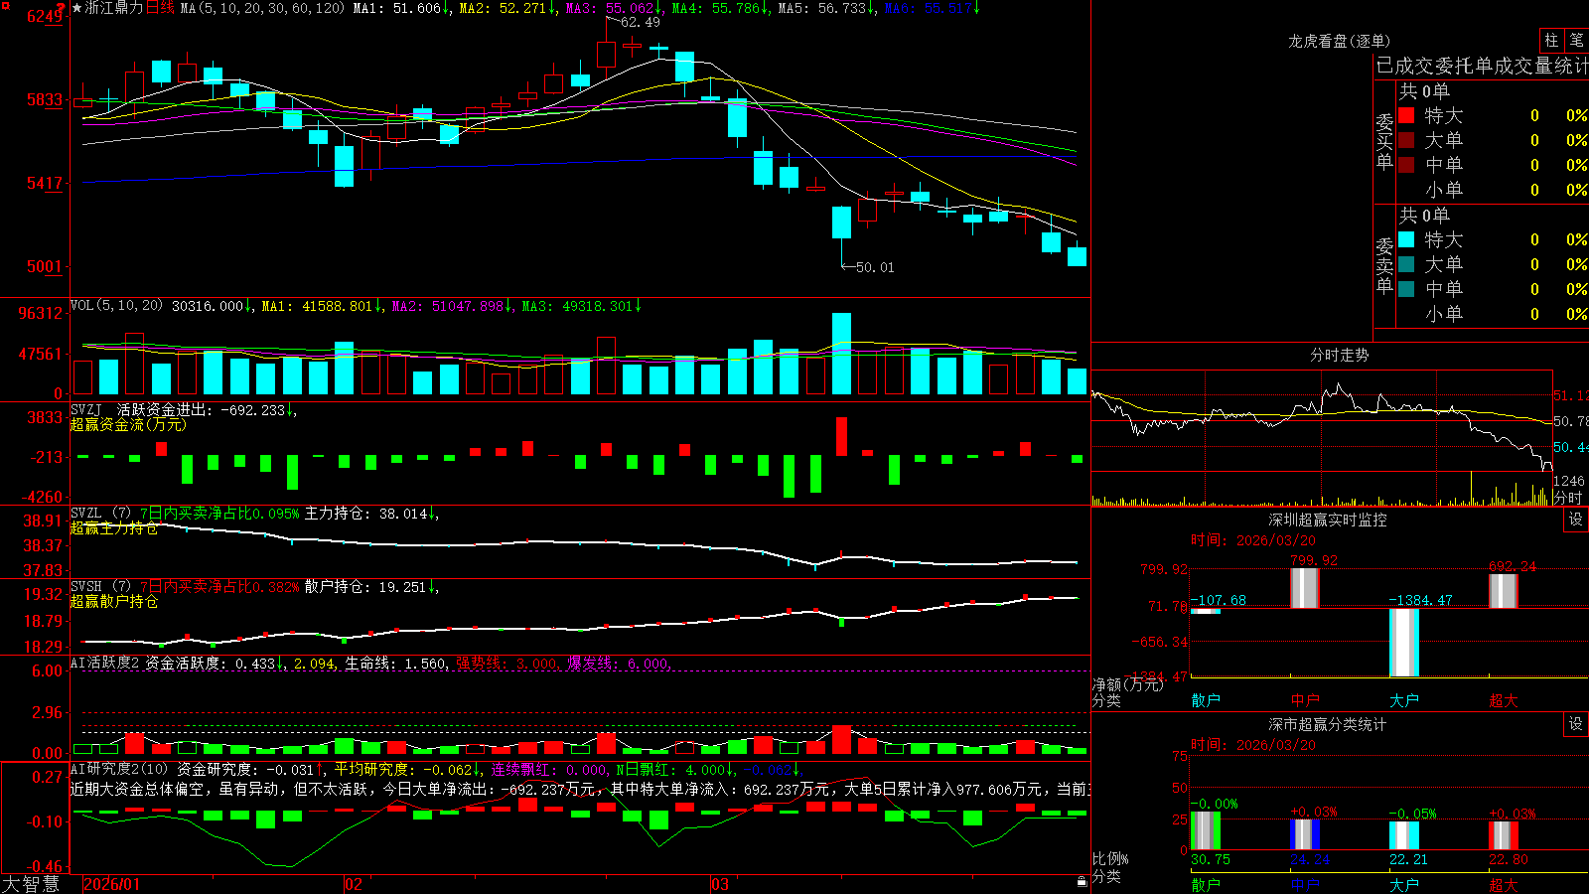Click 深圳超赢实时监控 panel title
Screen dimensions: 1589x894
pos(1327,520)
